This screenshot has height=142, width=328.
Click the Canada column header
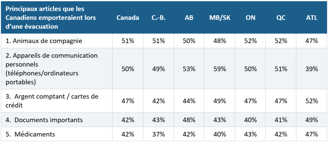pos(127,18)
